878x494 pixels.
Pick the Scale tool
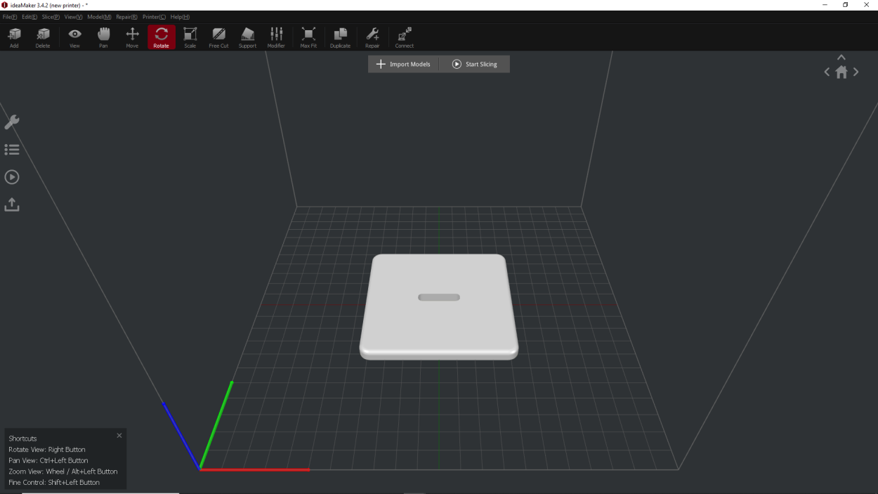pos(190,37)
